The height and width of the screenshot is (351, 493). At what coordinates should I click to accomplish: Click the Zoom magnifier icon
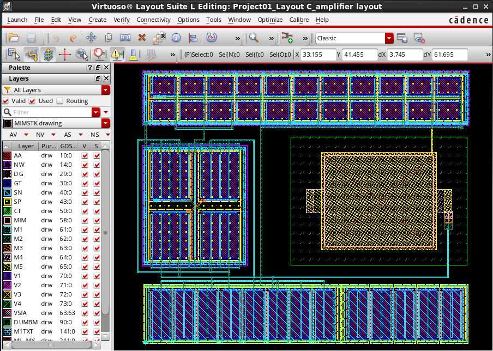pyautogui.click(x=254, y=38)
